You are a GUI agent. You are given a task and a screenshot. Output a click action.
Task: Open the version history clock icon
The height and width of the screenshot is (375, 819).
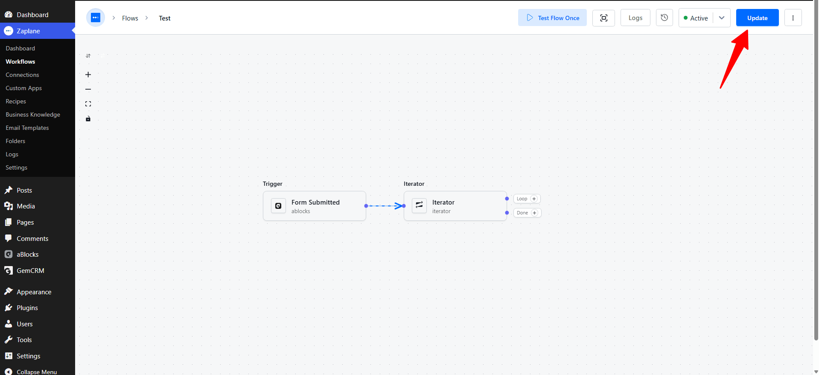[664, 18]
